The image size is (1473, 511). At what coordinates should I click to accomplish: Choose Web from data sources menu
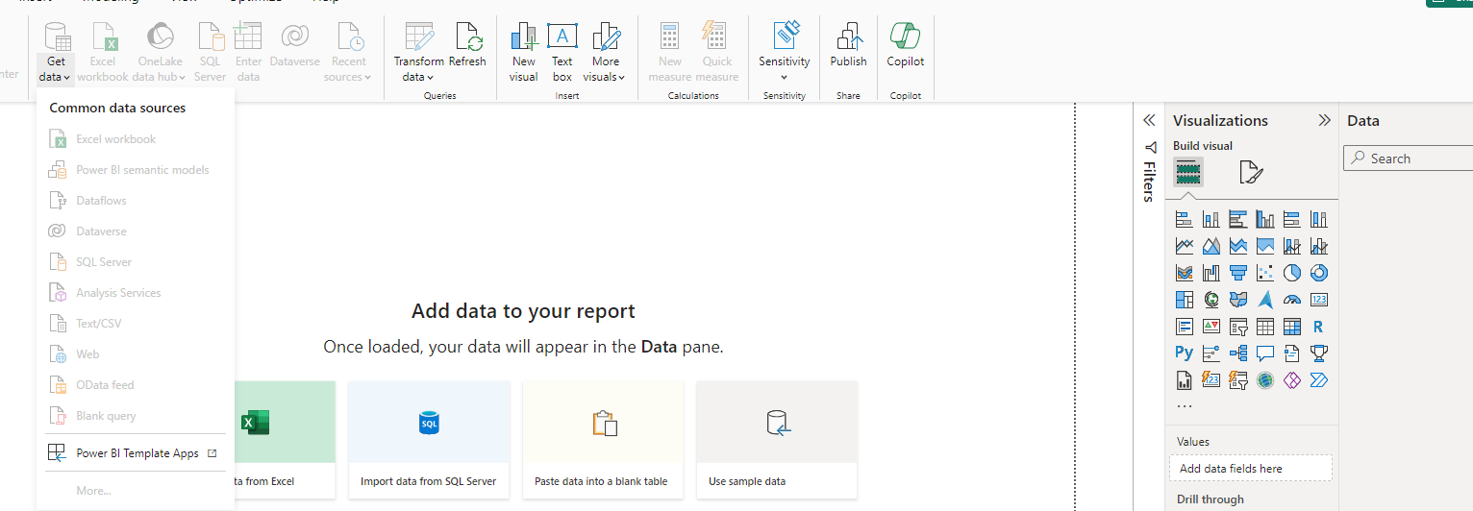pyautogui.click(x=136, y=354)
